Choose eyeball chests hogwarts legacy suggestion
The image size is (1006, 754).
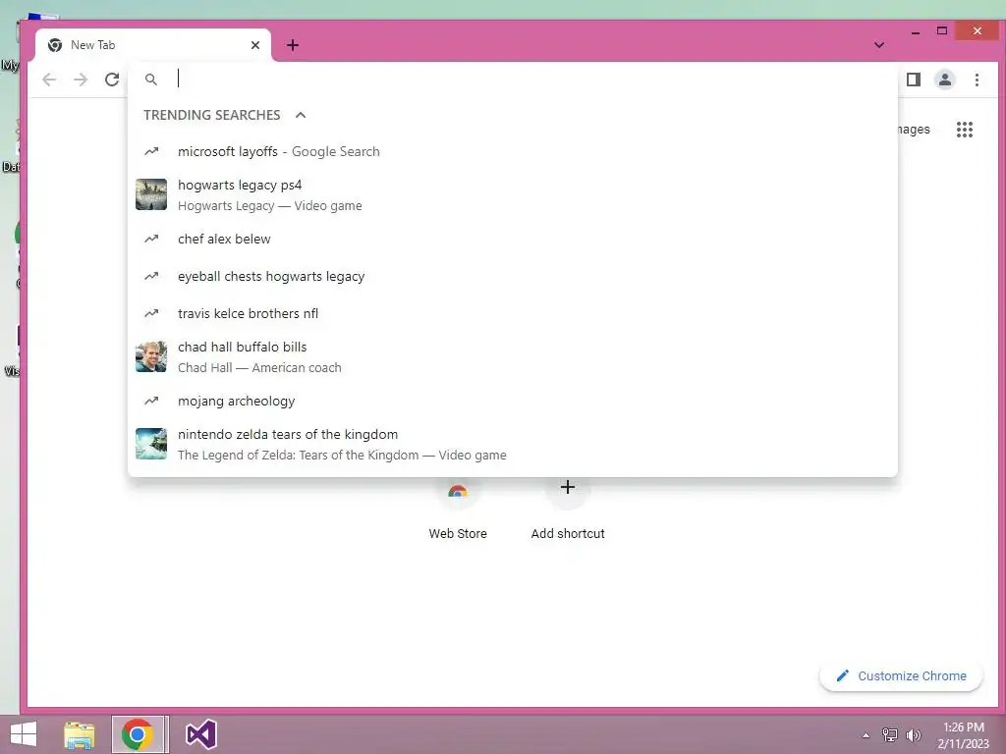point(513,276)
